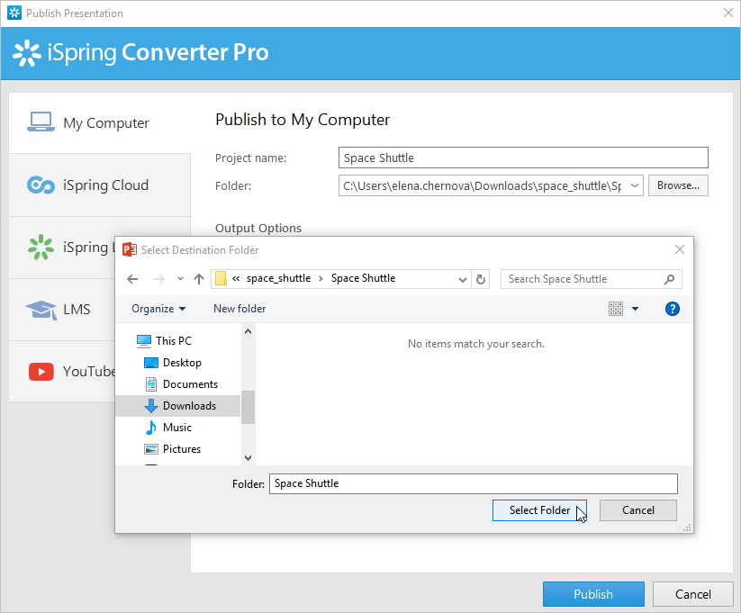Viewport: 741px width, 613px height.
Task: Click the green iSpring tab icon
Action: [x=41, y=248]
